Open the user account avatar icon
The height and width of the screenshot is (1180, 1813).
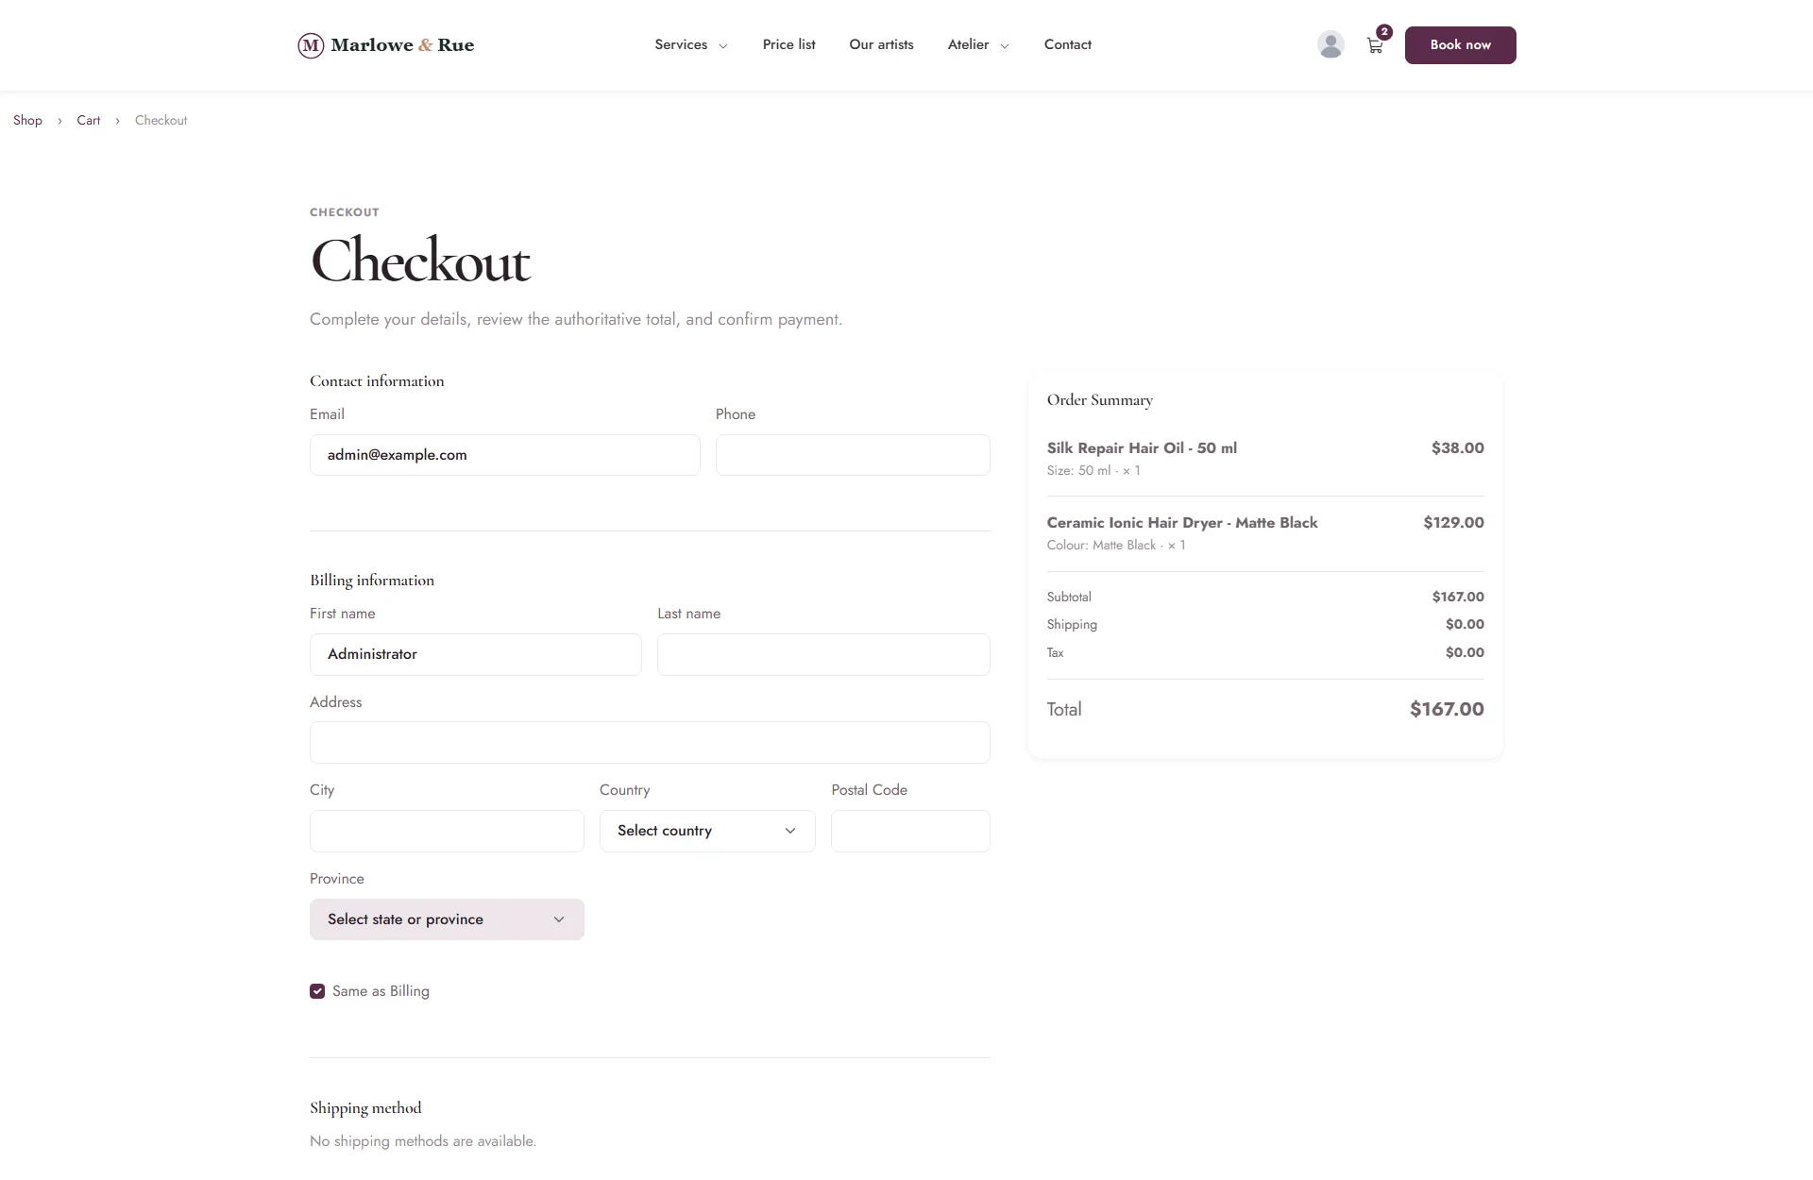1330,44
